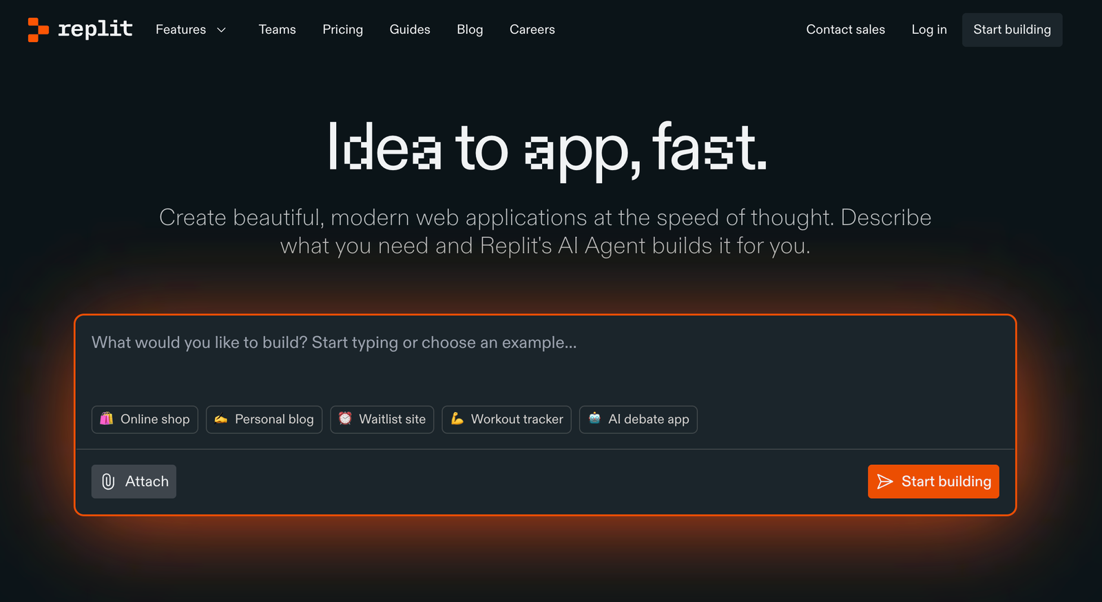Choose the Workout tracker example
This screenshot has height=602, width=1102.
coord(507,419)
